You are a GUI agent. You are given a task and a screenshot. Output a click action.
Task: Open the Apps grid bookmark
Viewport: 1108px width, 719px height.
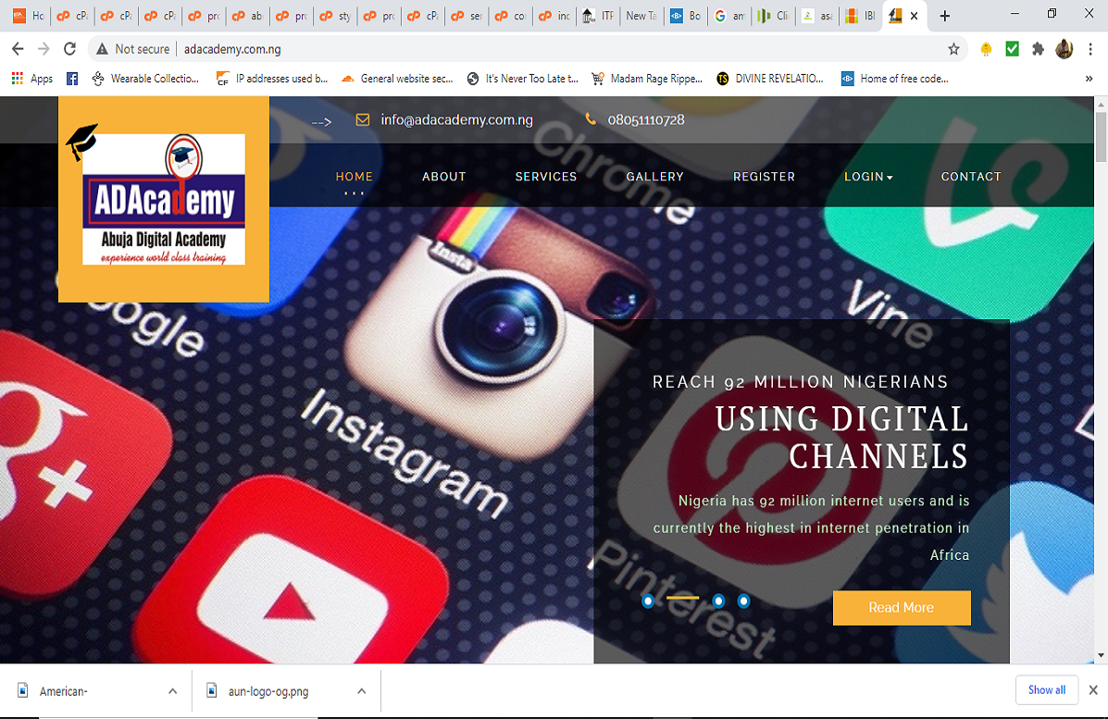pyautogui.click(x=31, y=79)
